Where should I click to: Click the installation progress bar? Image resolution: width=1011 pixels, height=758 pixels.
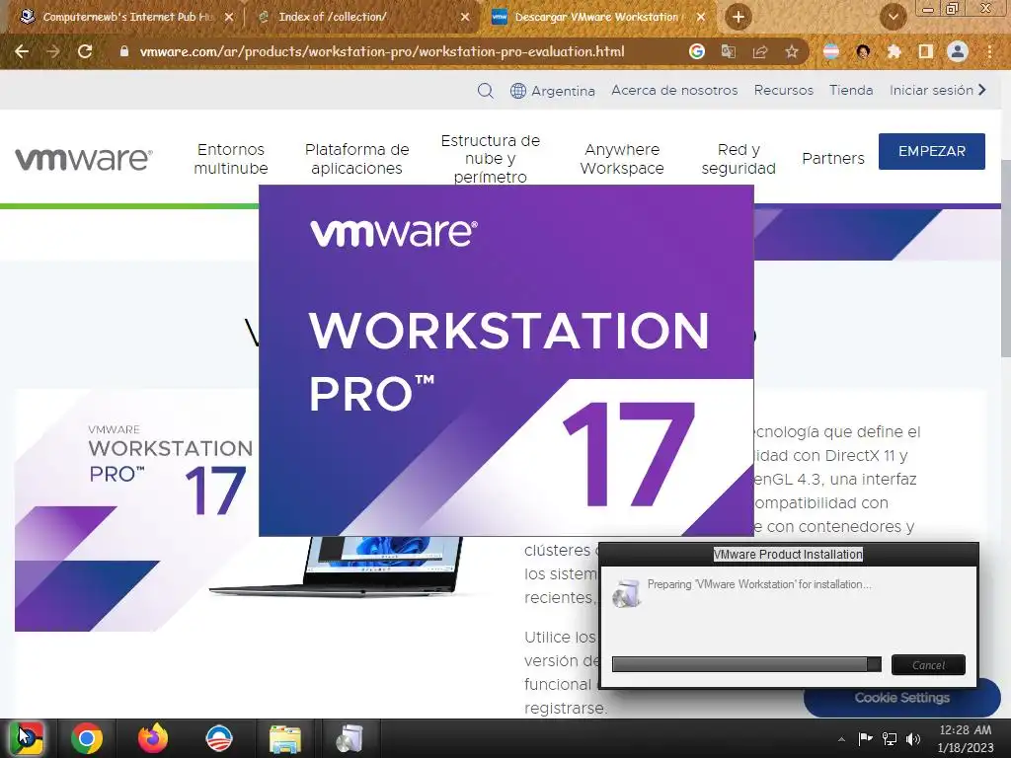tap(746, 664)
